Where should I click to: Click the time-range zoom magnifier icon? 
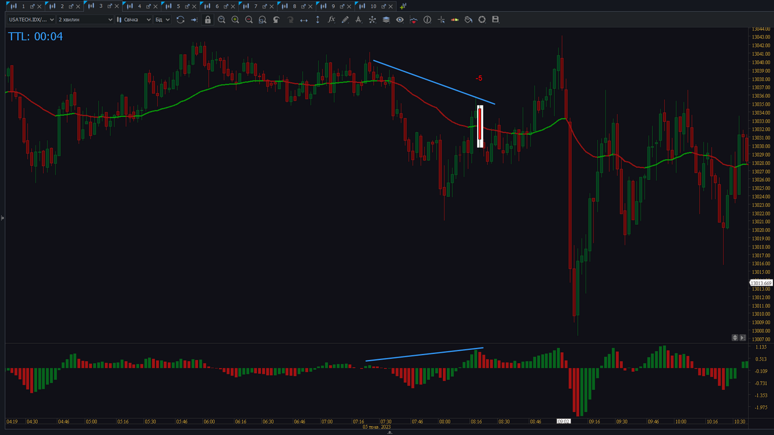coord(221,20)
